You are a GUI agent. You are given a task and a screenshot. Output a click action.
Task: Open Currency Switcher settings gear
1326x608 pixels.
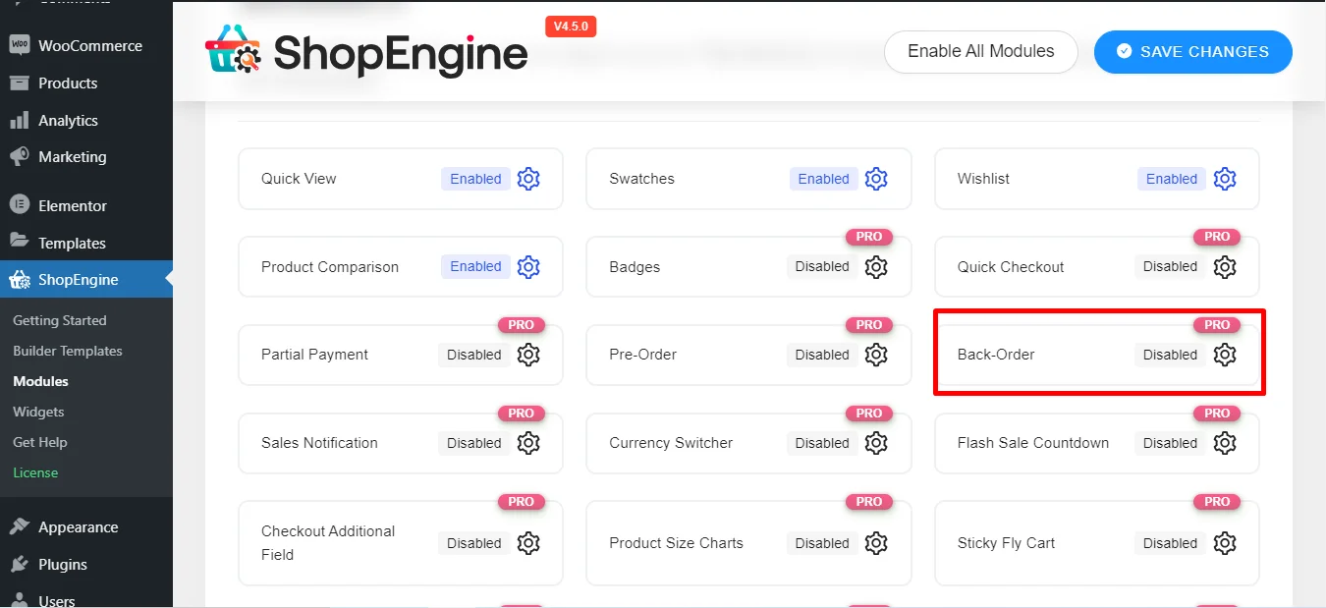point(876,443)
